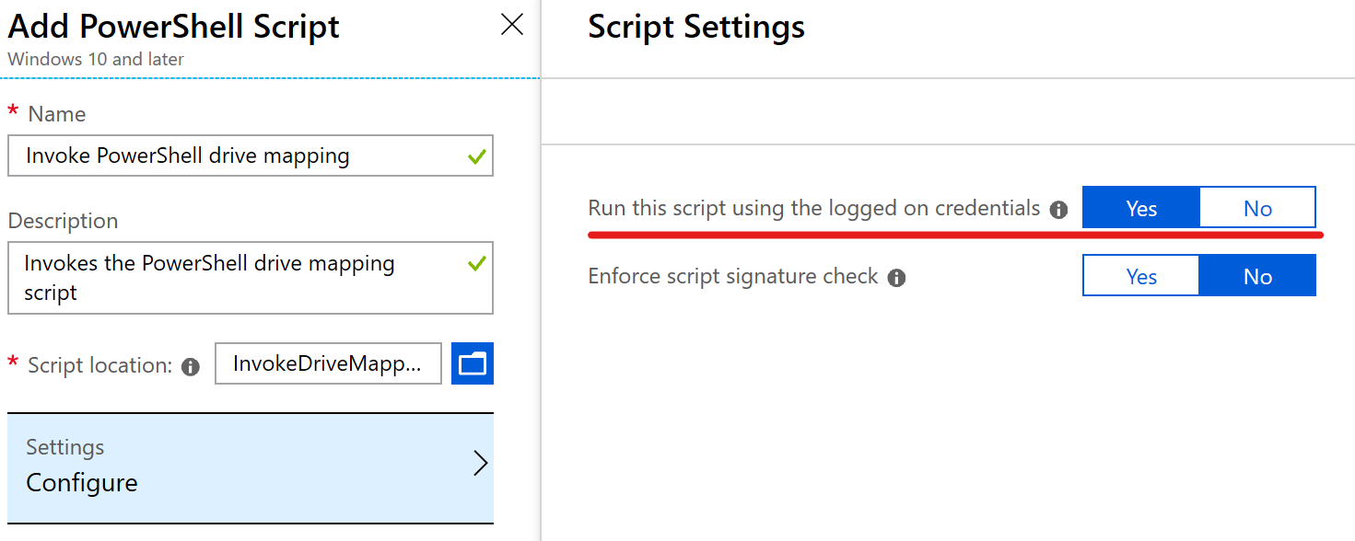Click the green checkmark in the Name field

476,156
